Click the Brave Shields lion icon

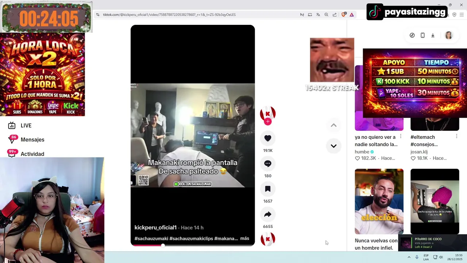click(x=343, y=15)
